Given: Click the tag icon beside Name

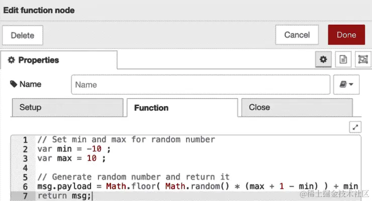Looking at the screenshot, I should pos(14,84).
